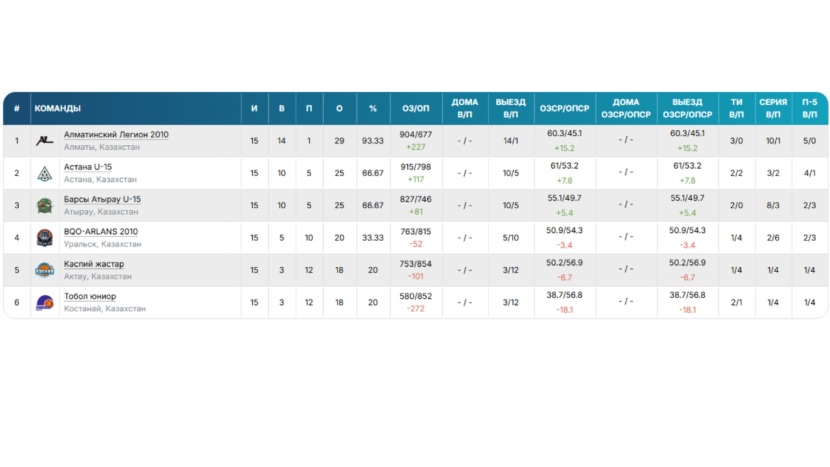Click the ОЗ/ОП column header

(416, 108)
